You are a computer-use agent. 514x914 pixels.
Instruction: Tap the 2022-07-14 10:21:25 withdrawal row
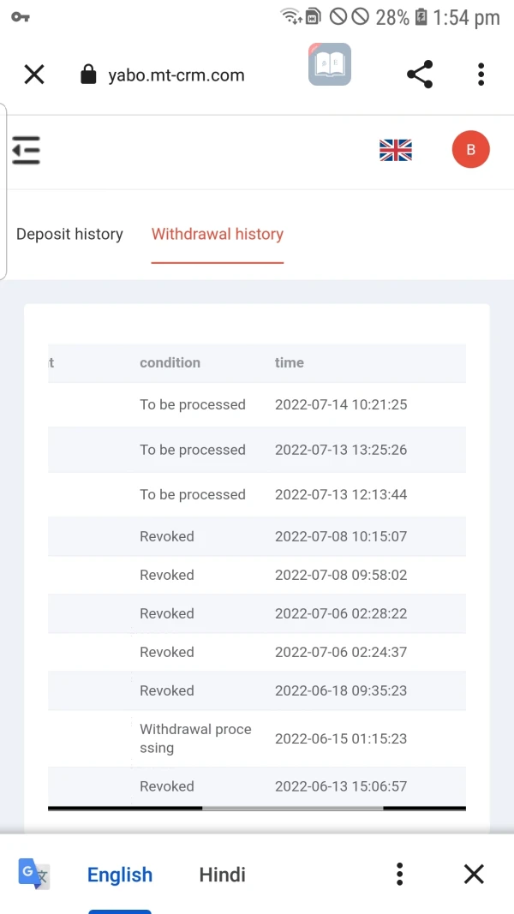(x=340, y=404)
